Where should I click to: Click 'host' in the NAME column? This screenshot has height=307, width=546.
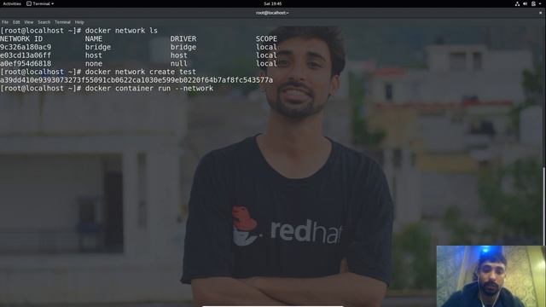tap(94, 55)
